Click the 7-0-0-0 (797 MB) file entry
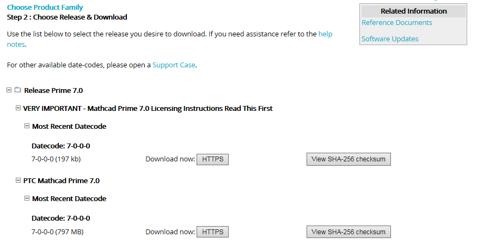The image size is (477, 250). [58, 232]
